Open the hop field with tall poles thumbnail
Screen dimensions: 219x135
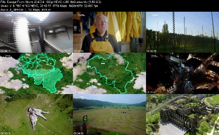tap(182, 32)
